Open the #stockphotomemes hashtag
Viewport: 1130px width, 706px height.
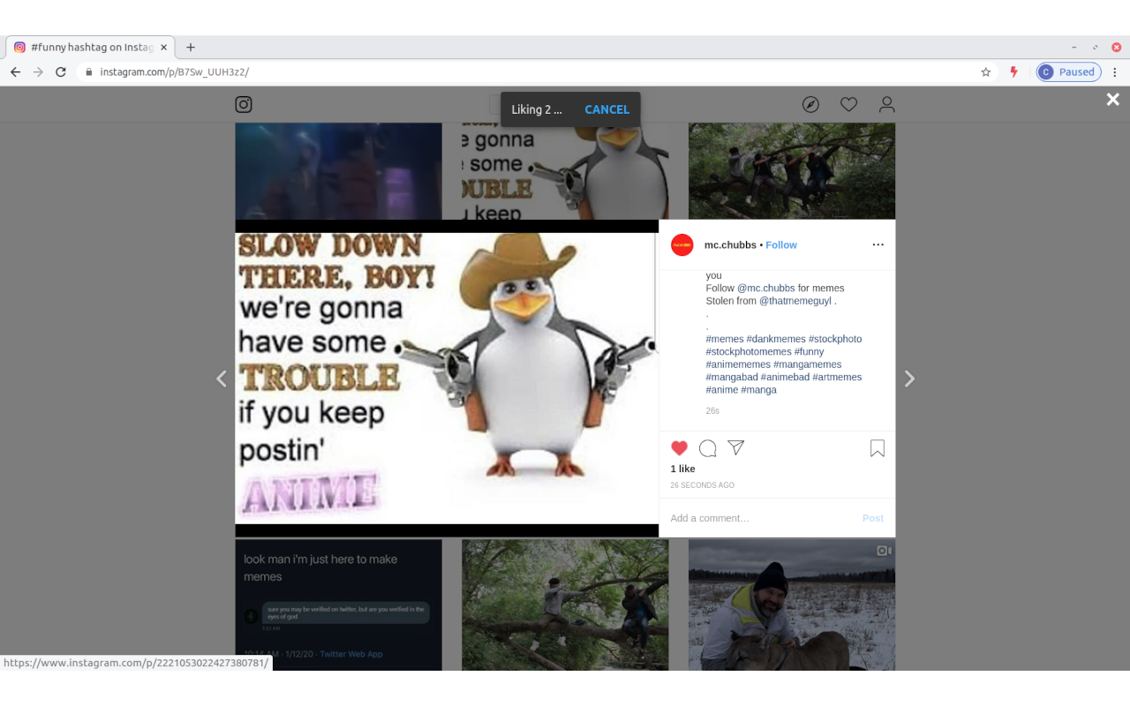coord(749,351)
